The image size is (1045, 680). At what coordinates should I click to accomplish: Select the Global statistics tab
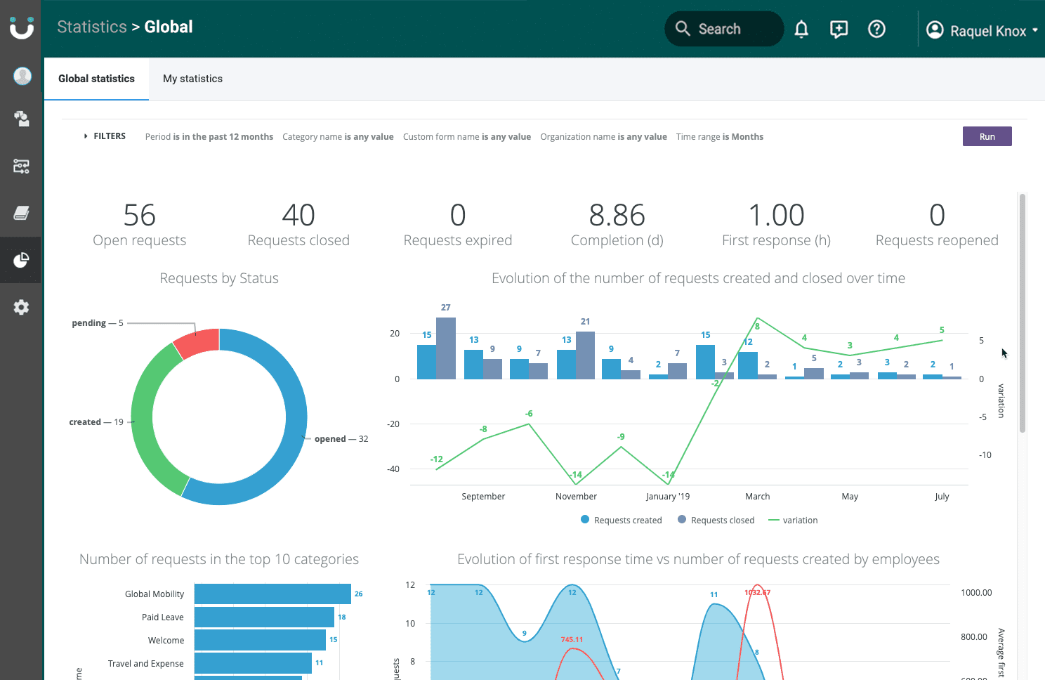(96, 79)
